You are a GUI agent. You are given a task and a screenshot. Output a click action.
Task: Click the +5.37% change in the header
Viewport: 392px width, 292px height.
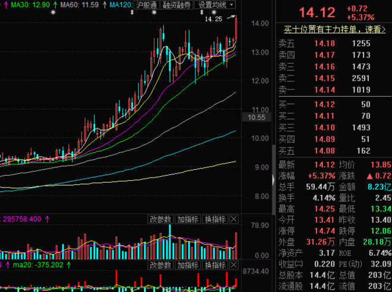(361, 17)
